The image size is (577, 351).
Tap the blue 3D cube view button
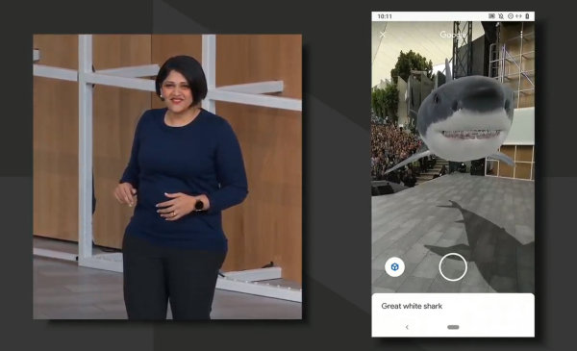point(394,266)
